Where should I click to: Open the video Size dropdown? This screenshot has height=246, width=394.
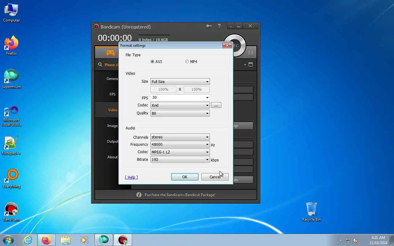click(180, 81)
